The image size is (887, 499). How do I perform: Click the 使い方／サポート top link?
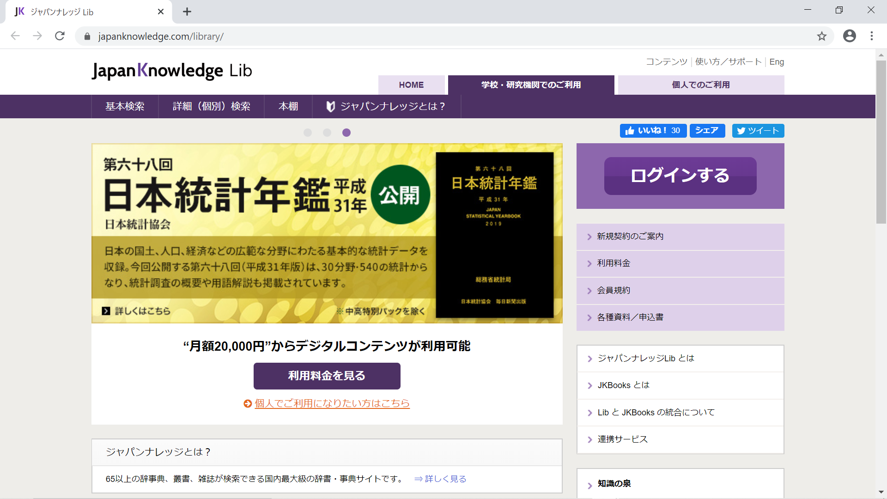(729, 62)
